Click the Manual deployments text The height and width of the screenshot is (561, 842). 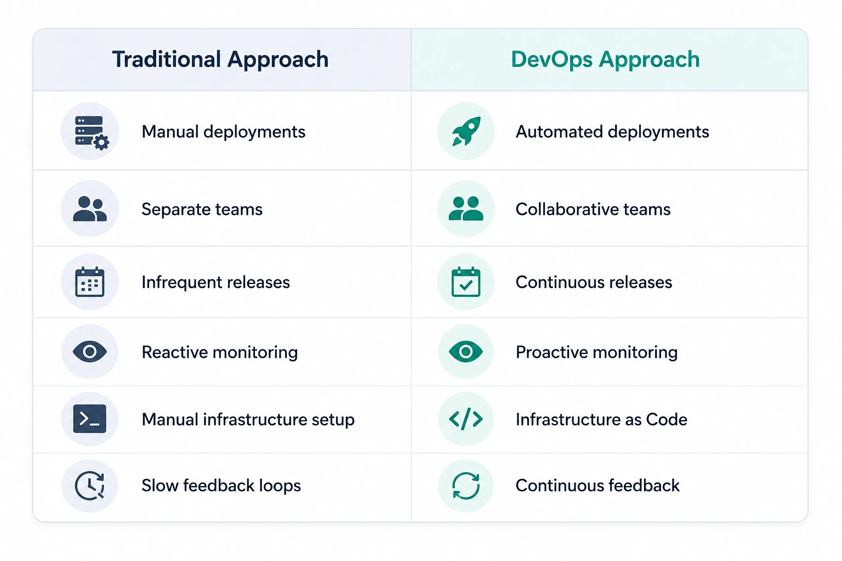click(224, 132)
